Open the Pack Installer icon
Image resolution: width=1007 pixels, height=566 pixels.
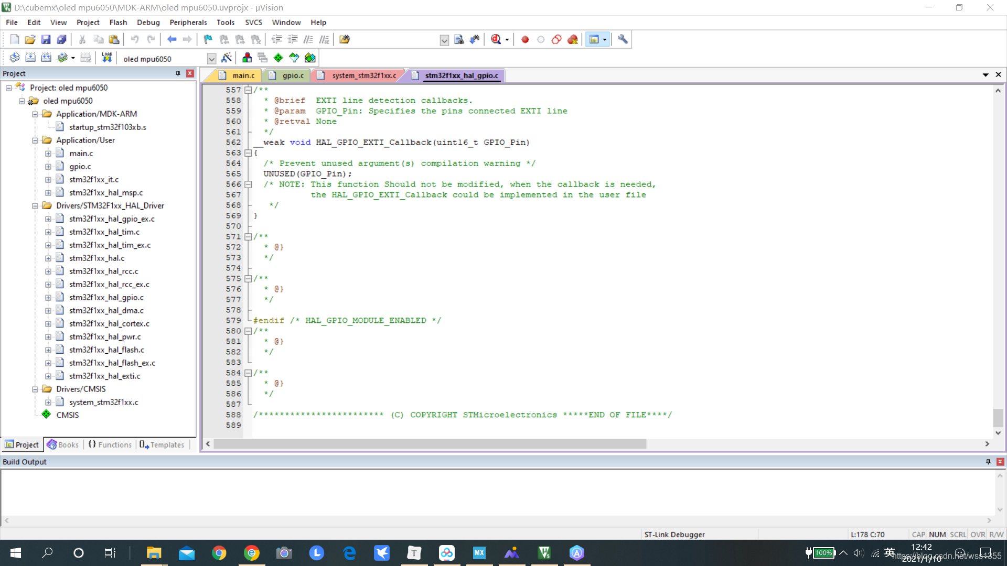click(x=310, y=58)
